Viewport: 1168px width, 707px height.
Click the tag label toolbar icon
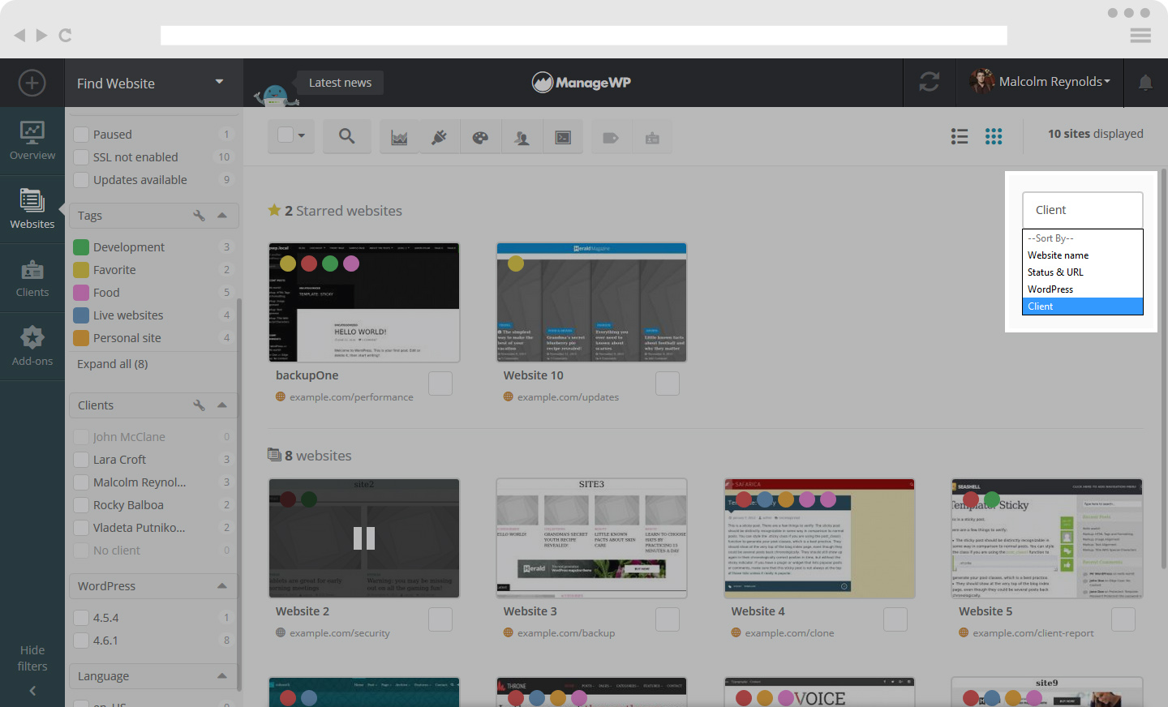pyautogui.click(x=611, y=138)
